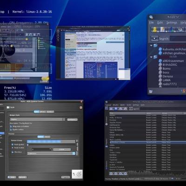Click the Kopete title bar app icon
Image resolution: width=186 pixels, height=186 pixels.
click(151, 17)
